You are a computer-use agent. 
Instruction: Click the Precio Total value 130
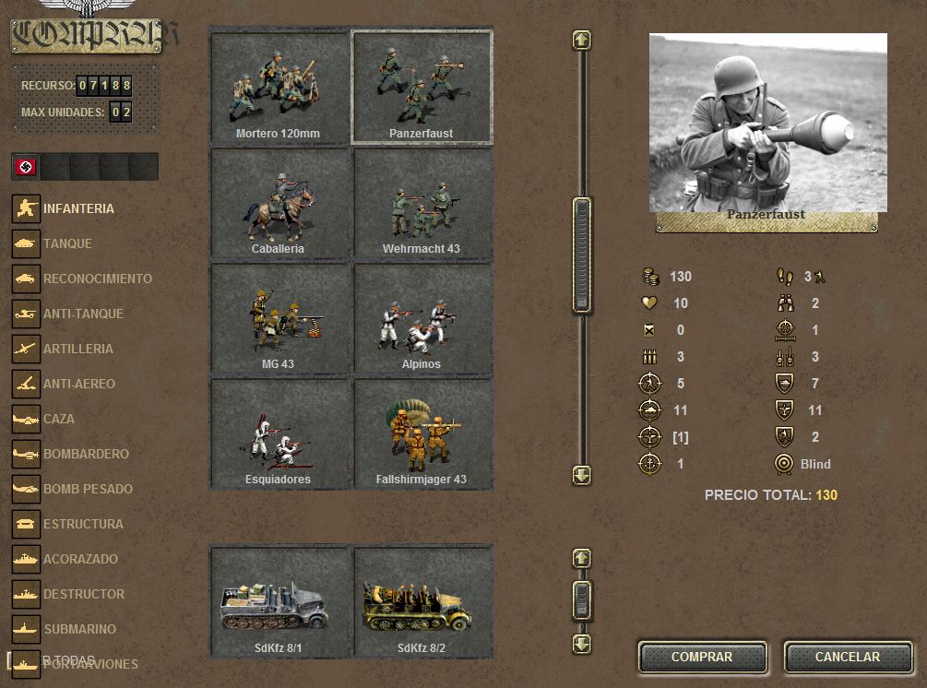pyautogui.click(x=826, y=495)
